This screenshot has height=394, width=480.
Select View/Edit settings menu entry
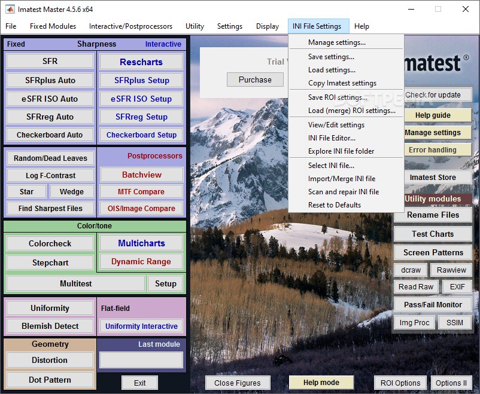point(346,125)
